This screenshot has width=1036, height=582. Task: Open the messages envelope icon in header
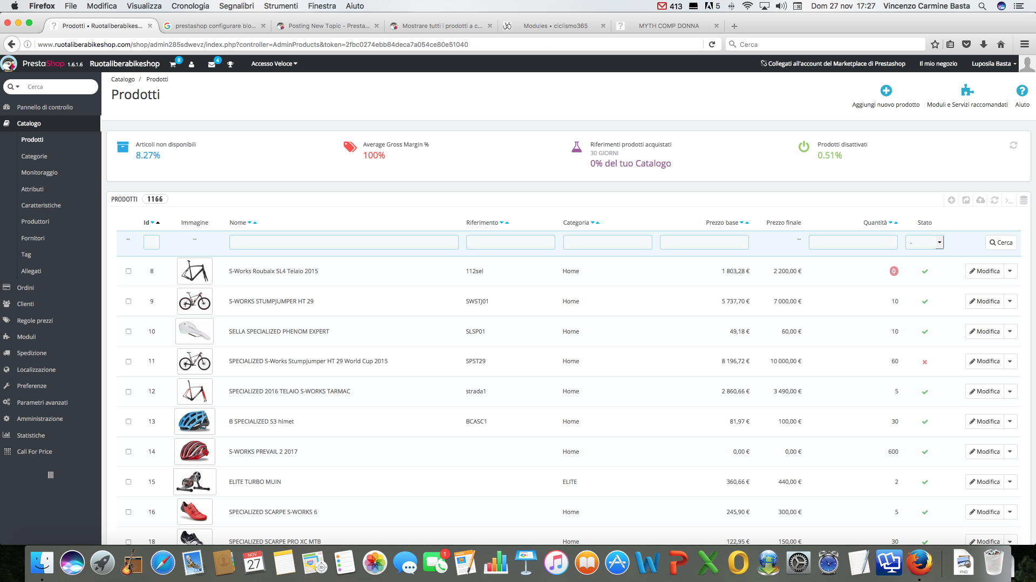[x=212, y=64]
